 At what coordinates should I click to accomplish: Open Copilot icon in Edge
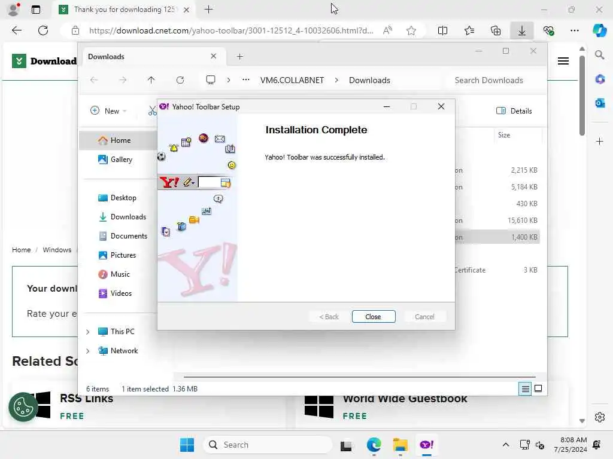599,30
